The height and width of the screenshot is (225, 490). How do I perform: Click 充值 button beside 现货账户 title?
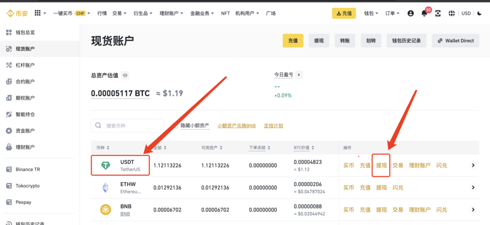[293, 41]
